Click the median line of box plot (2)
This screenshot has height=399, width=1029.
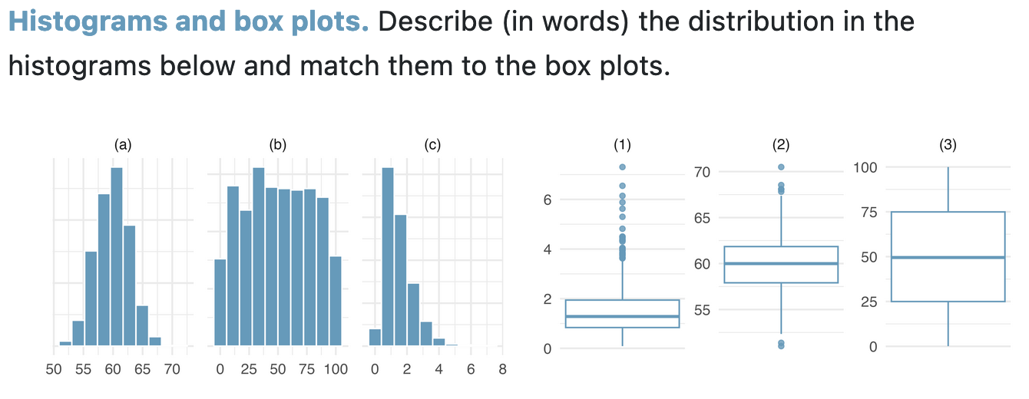(781, 263)
